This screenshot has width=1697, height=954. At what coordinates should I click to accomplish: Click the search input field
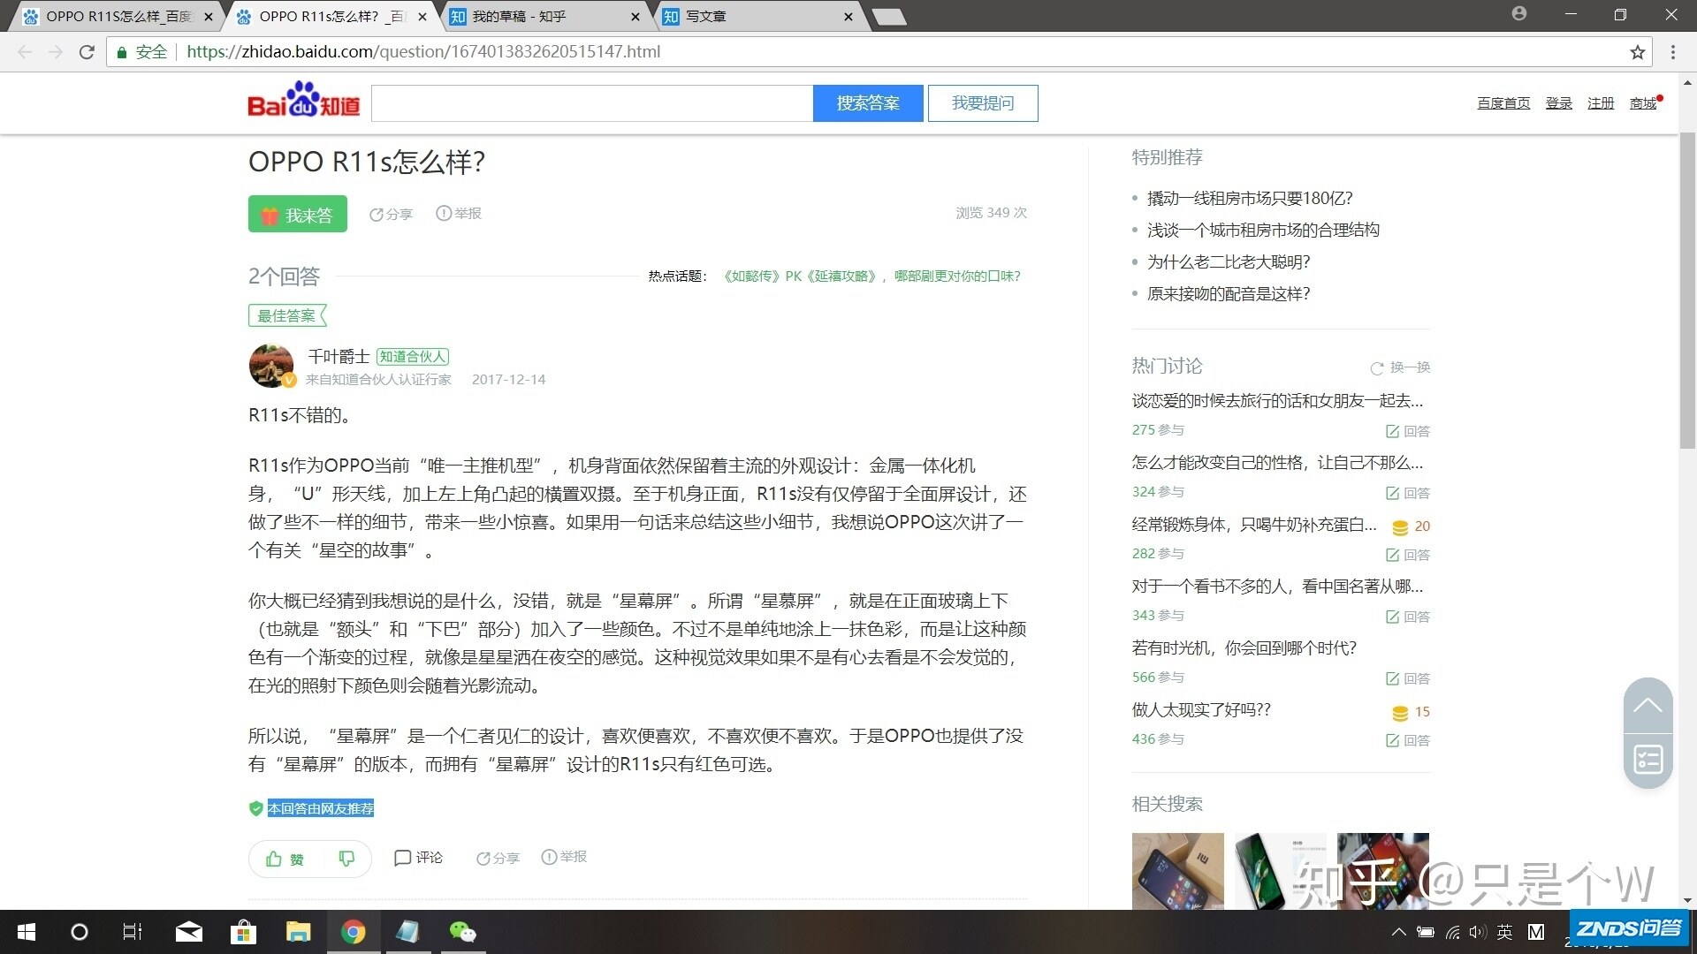[x=592, y=103]
